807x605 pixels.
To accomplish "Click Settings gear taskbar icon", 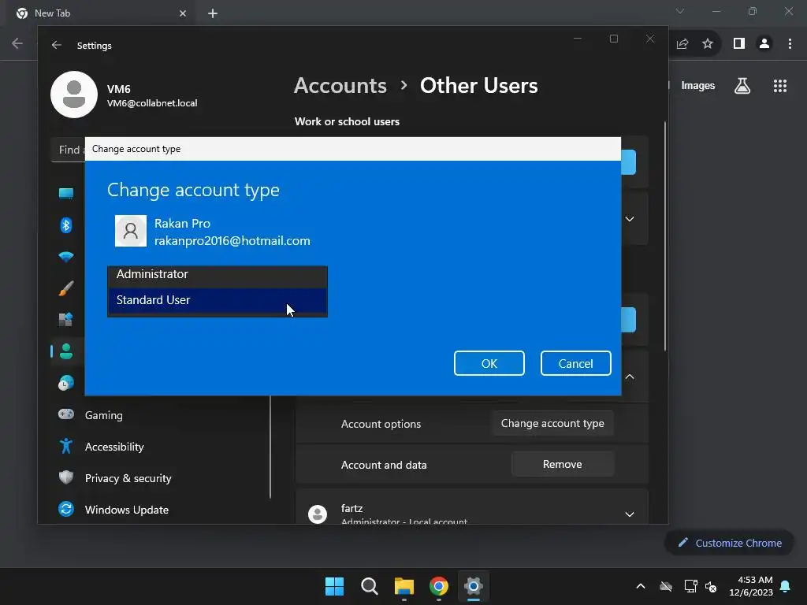I will [x=474, y=586].
